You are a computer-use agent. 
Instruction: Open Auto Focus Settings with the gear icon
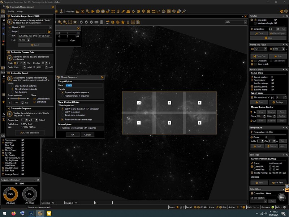point(274,102)
